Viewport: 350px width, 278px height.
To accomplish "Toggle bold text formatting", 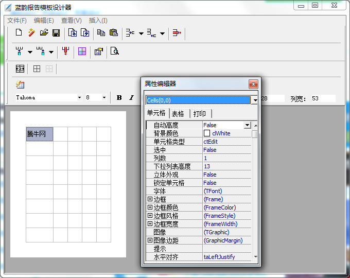I will coord(119,98).
